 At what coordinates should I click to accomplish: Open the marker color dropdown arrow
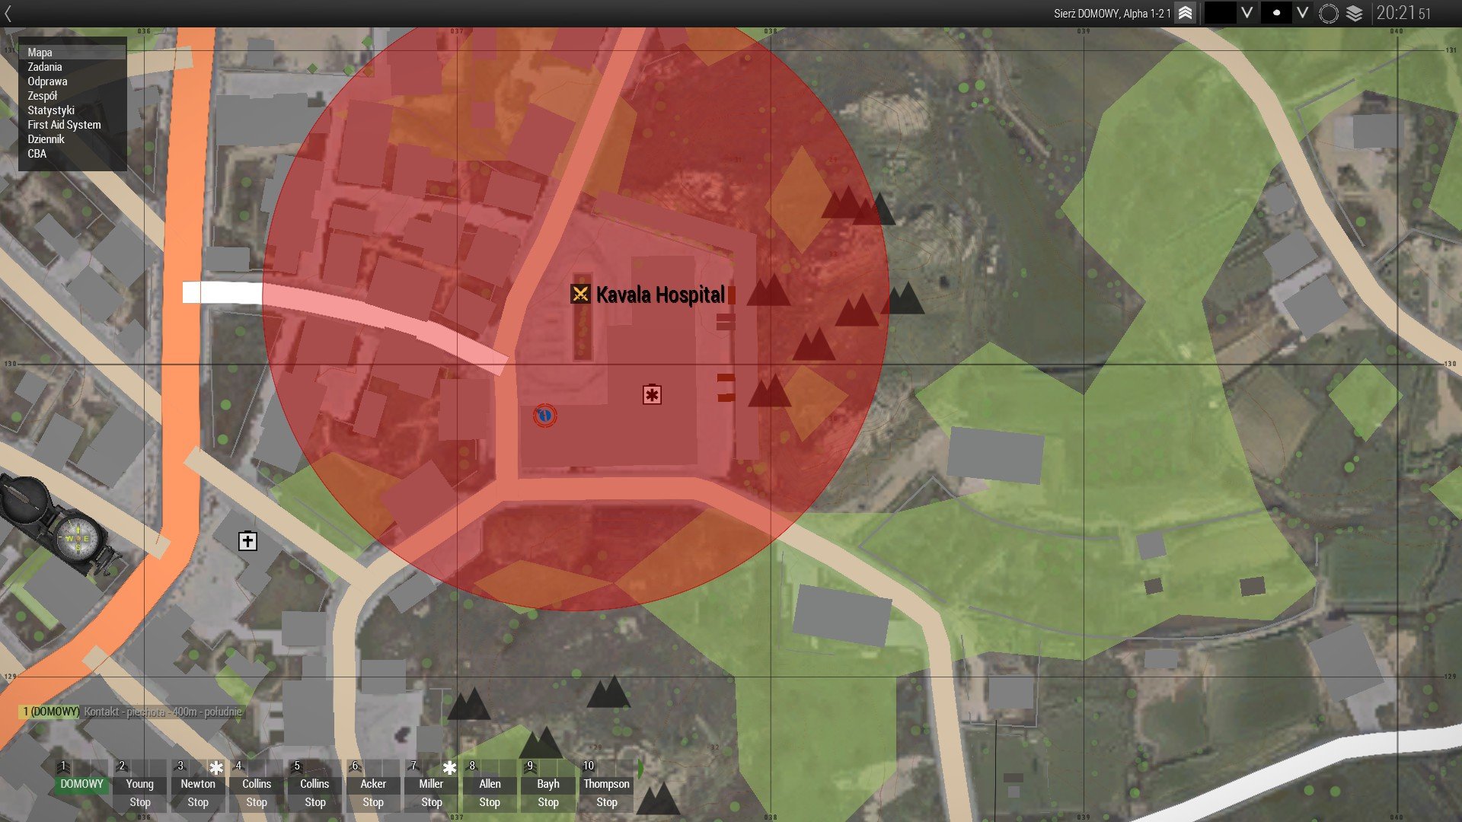tap(1247, 13)
